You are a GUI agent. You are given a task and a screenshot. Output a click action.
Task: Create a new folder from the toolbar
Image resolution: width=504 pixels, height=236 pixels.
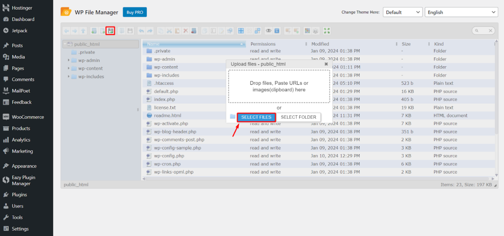tap(94, 31)
